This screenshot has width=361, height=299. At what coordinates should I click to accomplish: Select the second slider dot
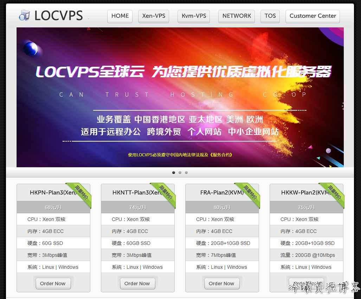tap(180, 173)
